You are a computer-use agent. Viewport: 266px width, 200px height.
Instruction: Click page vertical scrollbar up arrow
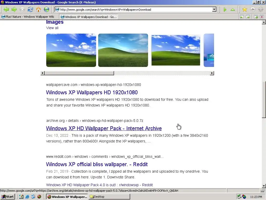coord(264,22)
